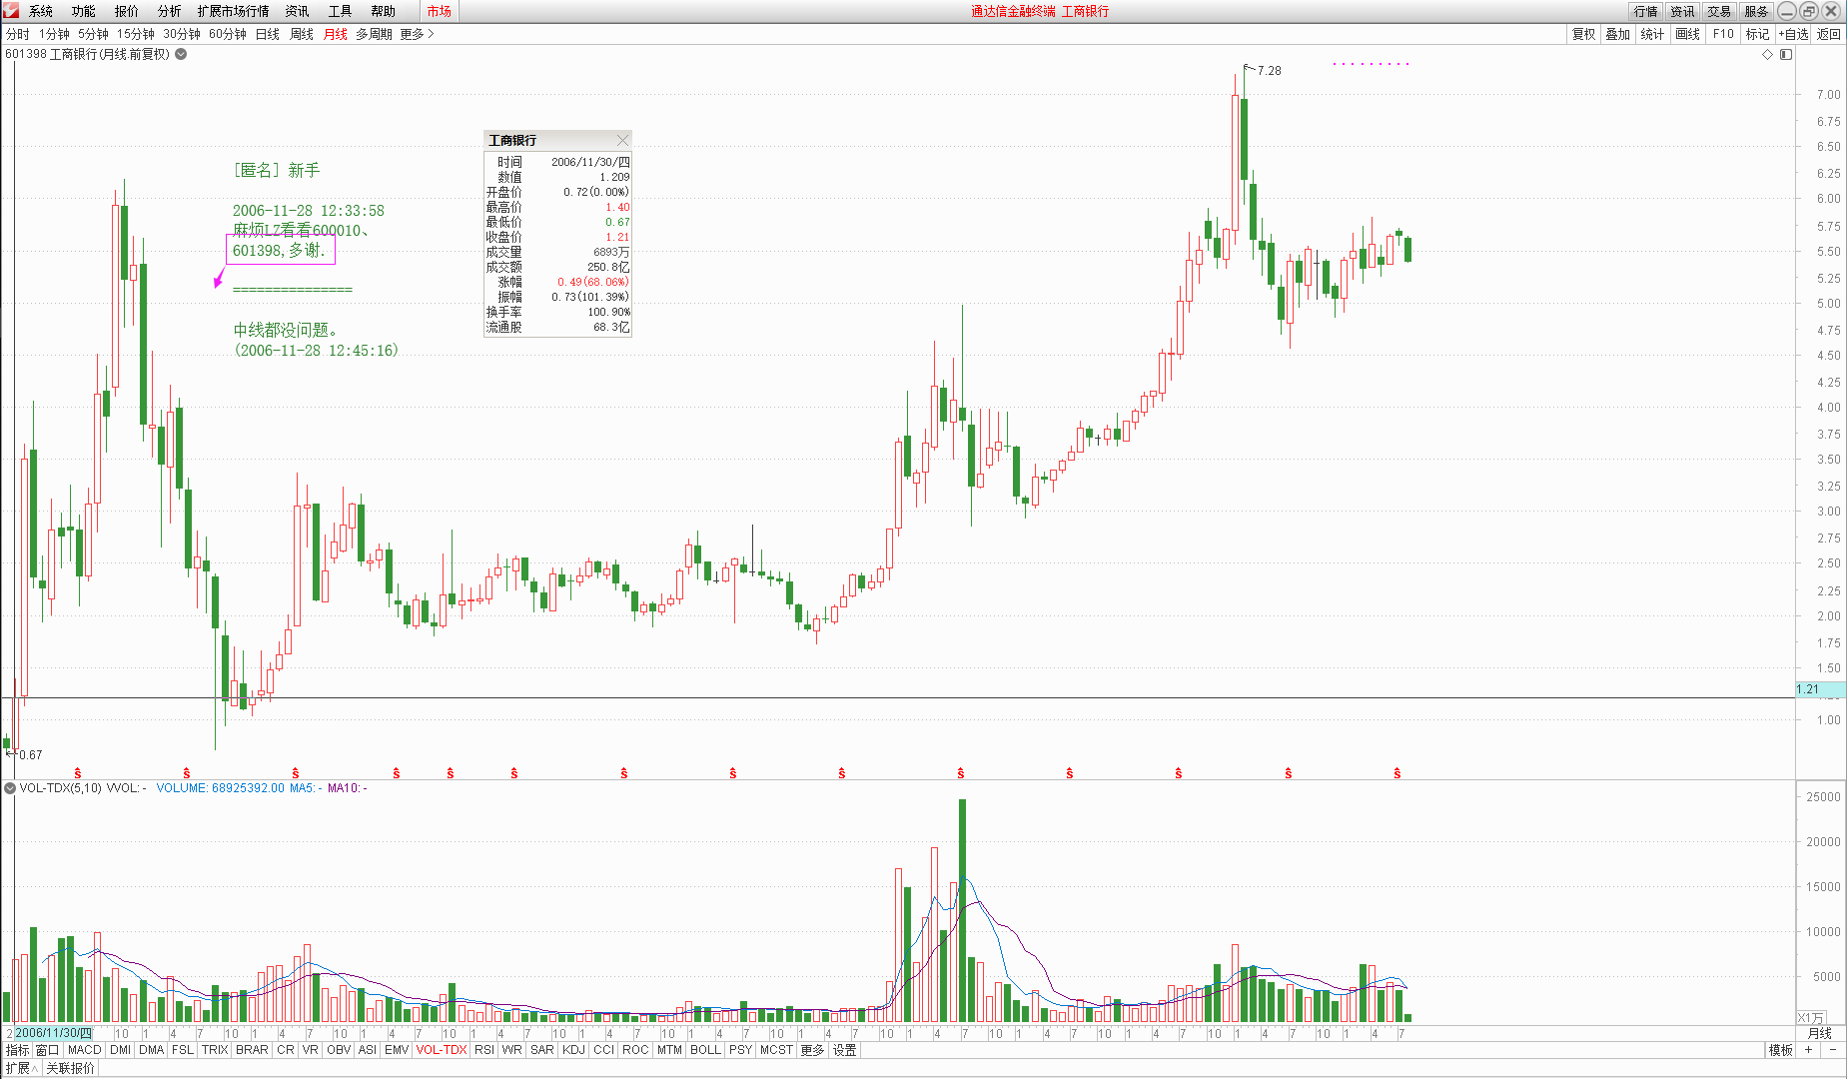Click the first red $ marker under chart

point(78,773)
